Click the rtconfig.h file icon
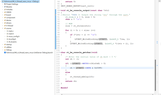Screen dimensions: 161x95 pos(7,39)
